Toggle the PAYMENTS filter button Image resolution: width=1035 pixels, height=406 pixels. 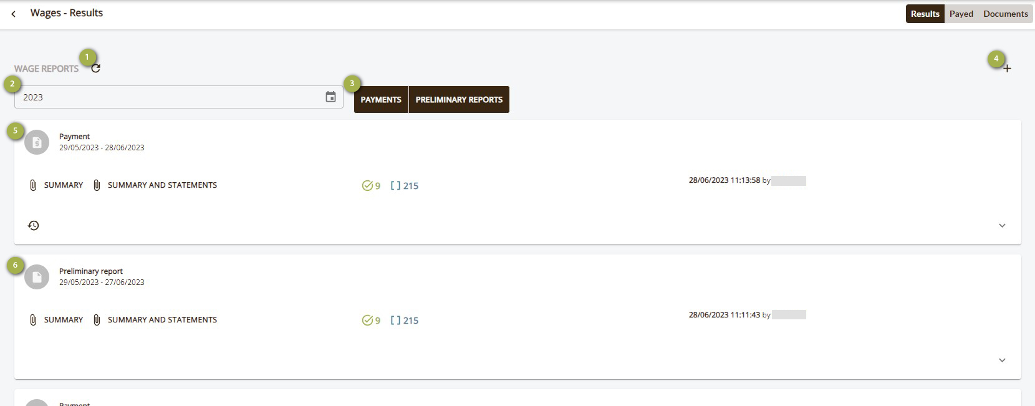(x=381, y=100)
